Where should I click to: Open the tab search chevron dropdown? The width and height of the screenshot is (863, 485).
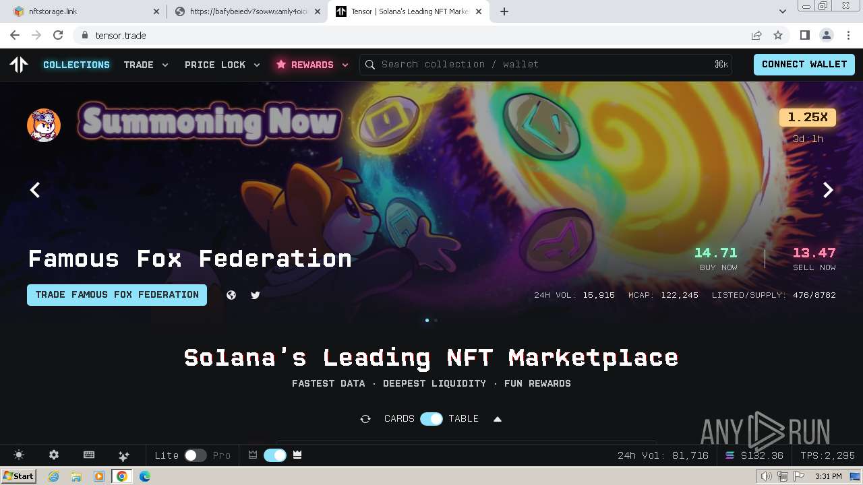pos(783,11)
